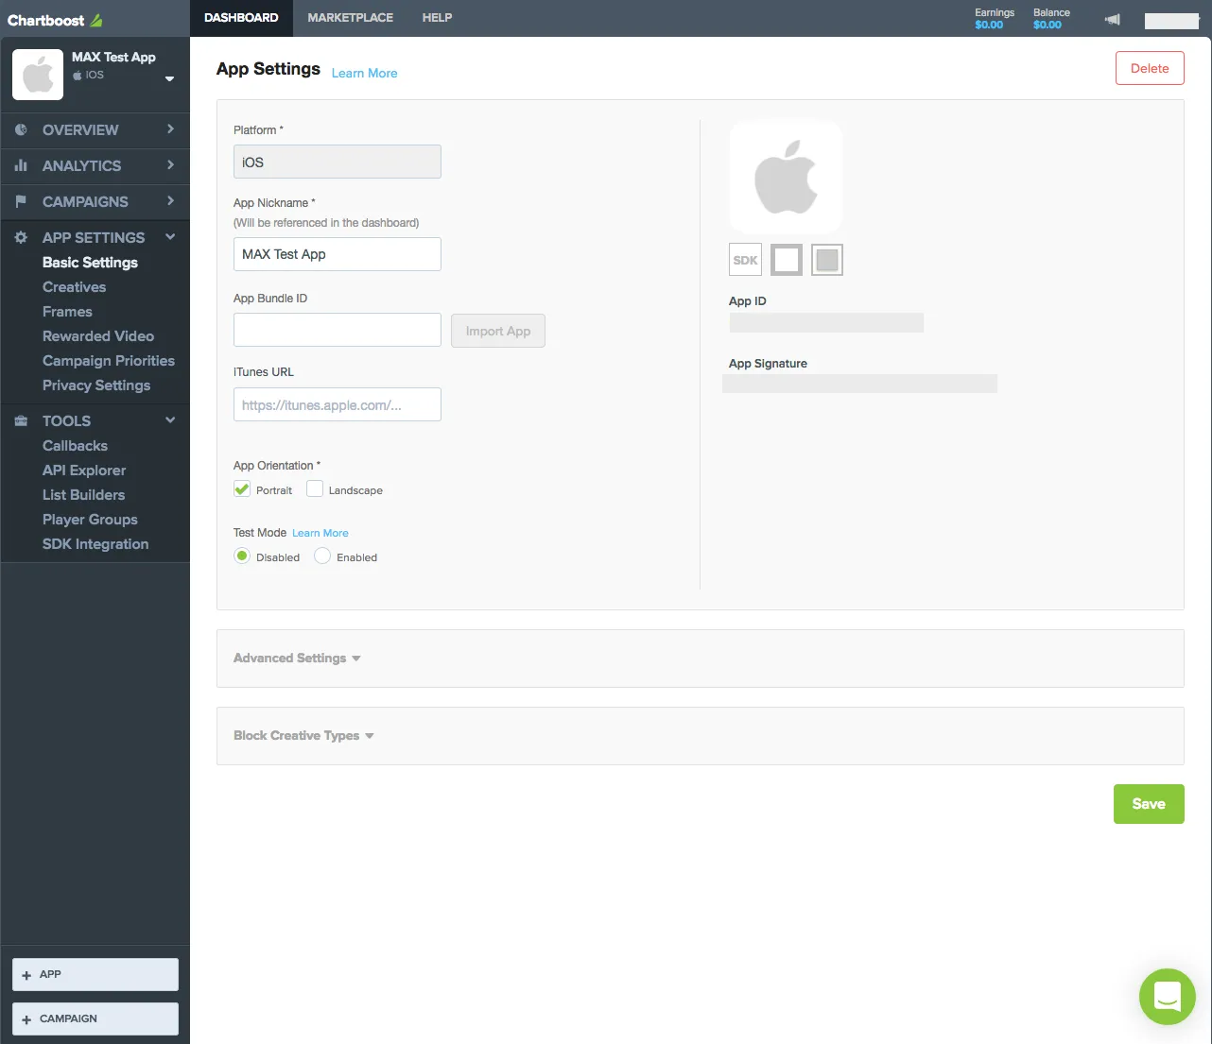Open Frames settings page

[x=67, y=312]
